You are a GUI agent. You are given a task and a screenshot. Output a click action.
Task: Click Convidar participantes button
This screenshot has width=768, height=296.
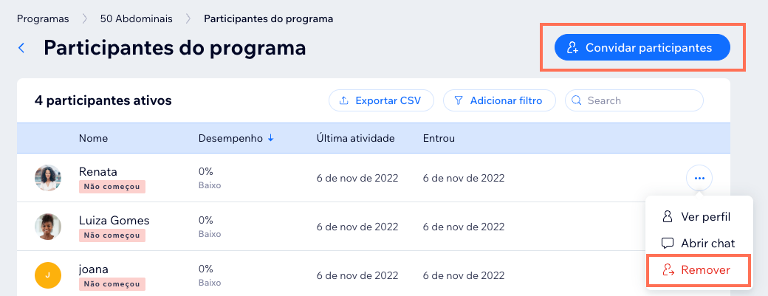click(x=642, y=47)
